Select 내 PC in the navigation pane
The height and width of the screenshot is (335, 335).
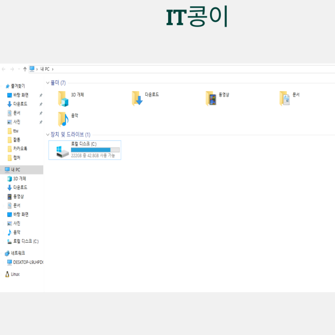pyautogui.click(x=22, y=170)
